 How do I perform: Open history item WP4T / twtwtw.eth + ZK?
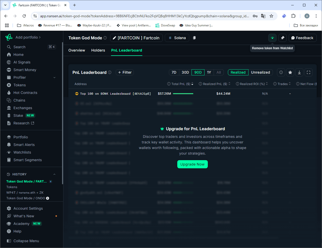[25, 193]
